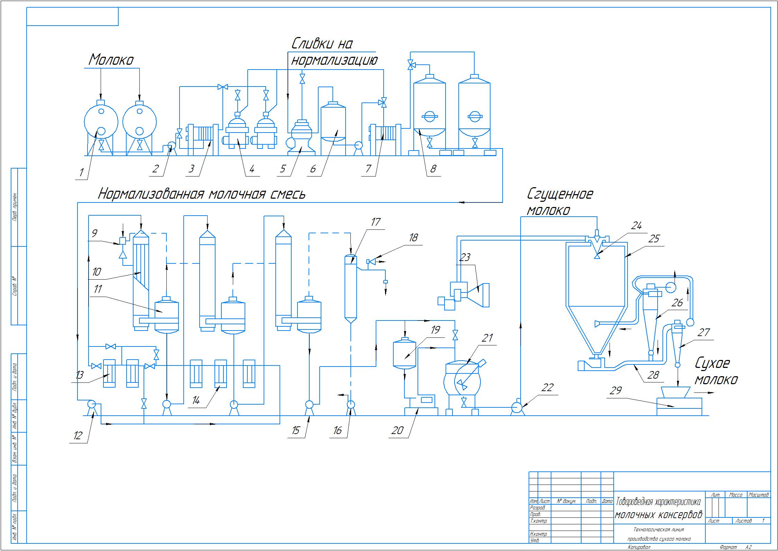
Task: Select callout number 25 for drying tower
Action: (653, 238)
